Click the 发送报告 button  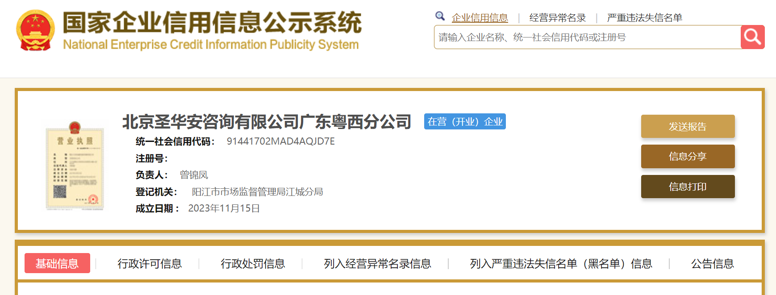(688, 126)
